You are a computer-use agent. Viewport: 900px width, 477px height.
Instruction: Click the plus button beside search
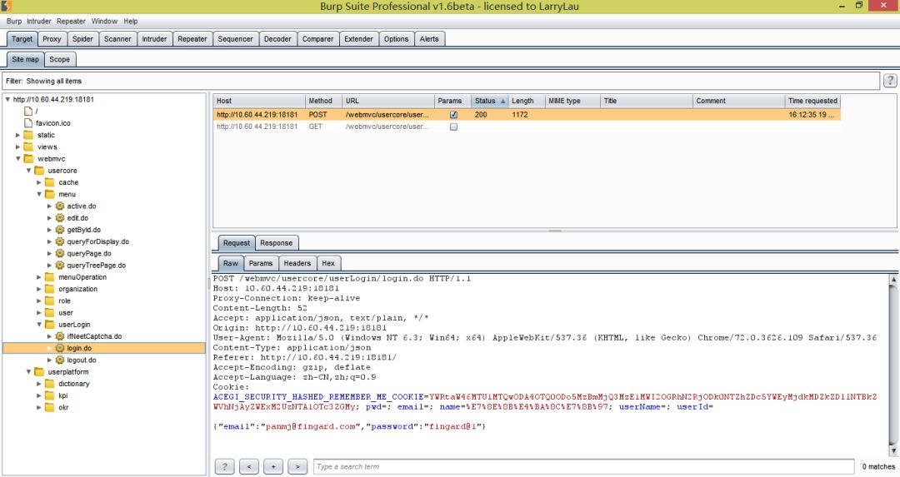click(x=273, y=467)
